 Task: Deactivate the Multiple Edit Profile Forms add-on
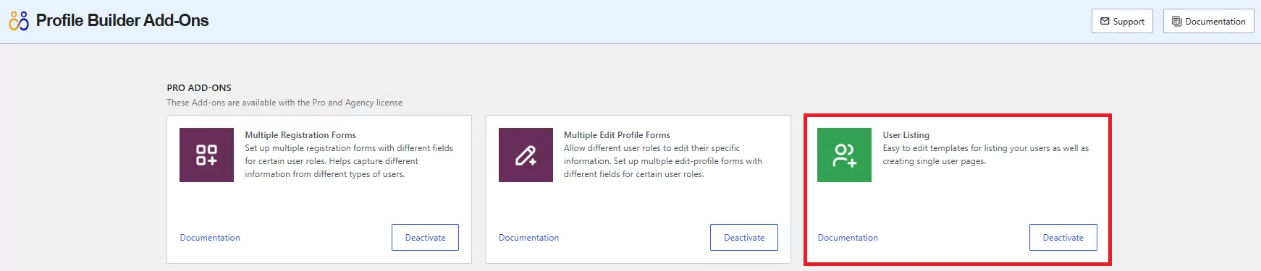point(744,237)
